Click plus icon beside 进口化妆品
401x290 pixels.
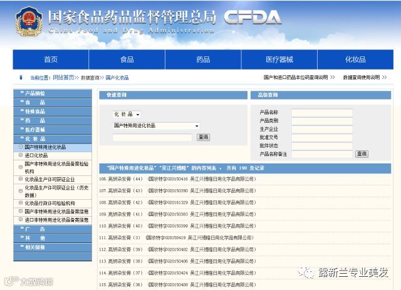[21, 155]
